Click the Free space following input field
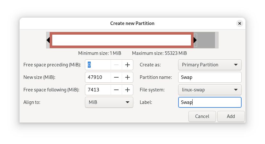This screenshot has width=265, height=144. (x=98, y=90)
